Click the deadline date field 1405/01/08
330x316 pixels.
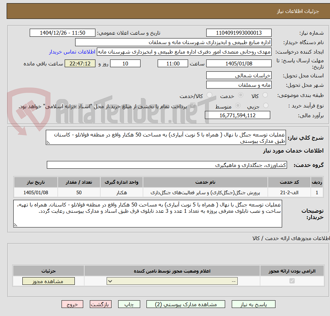pyautogui.click(x=239, y=63)
